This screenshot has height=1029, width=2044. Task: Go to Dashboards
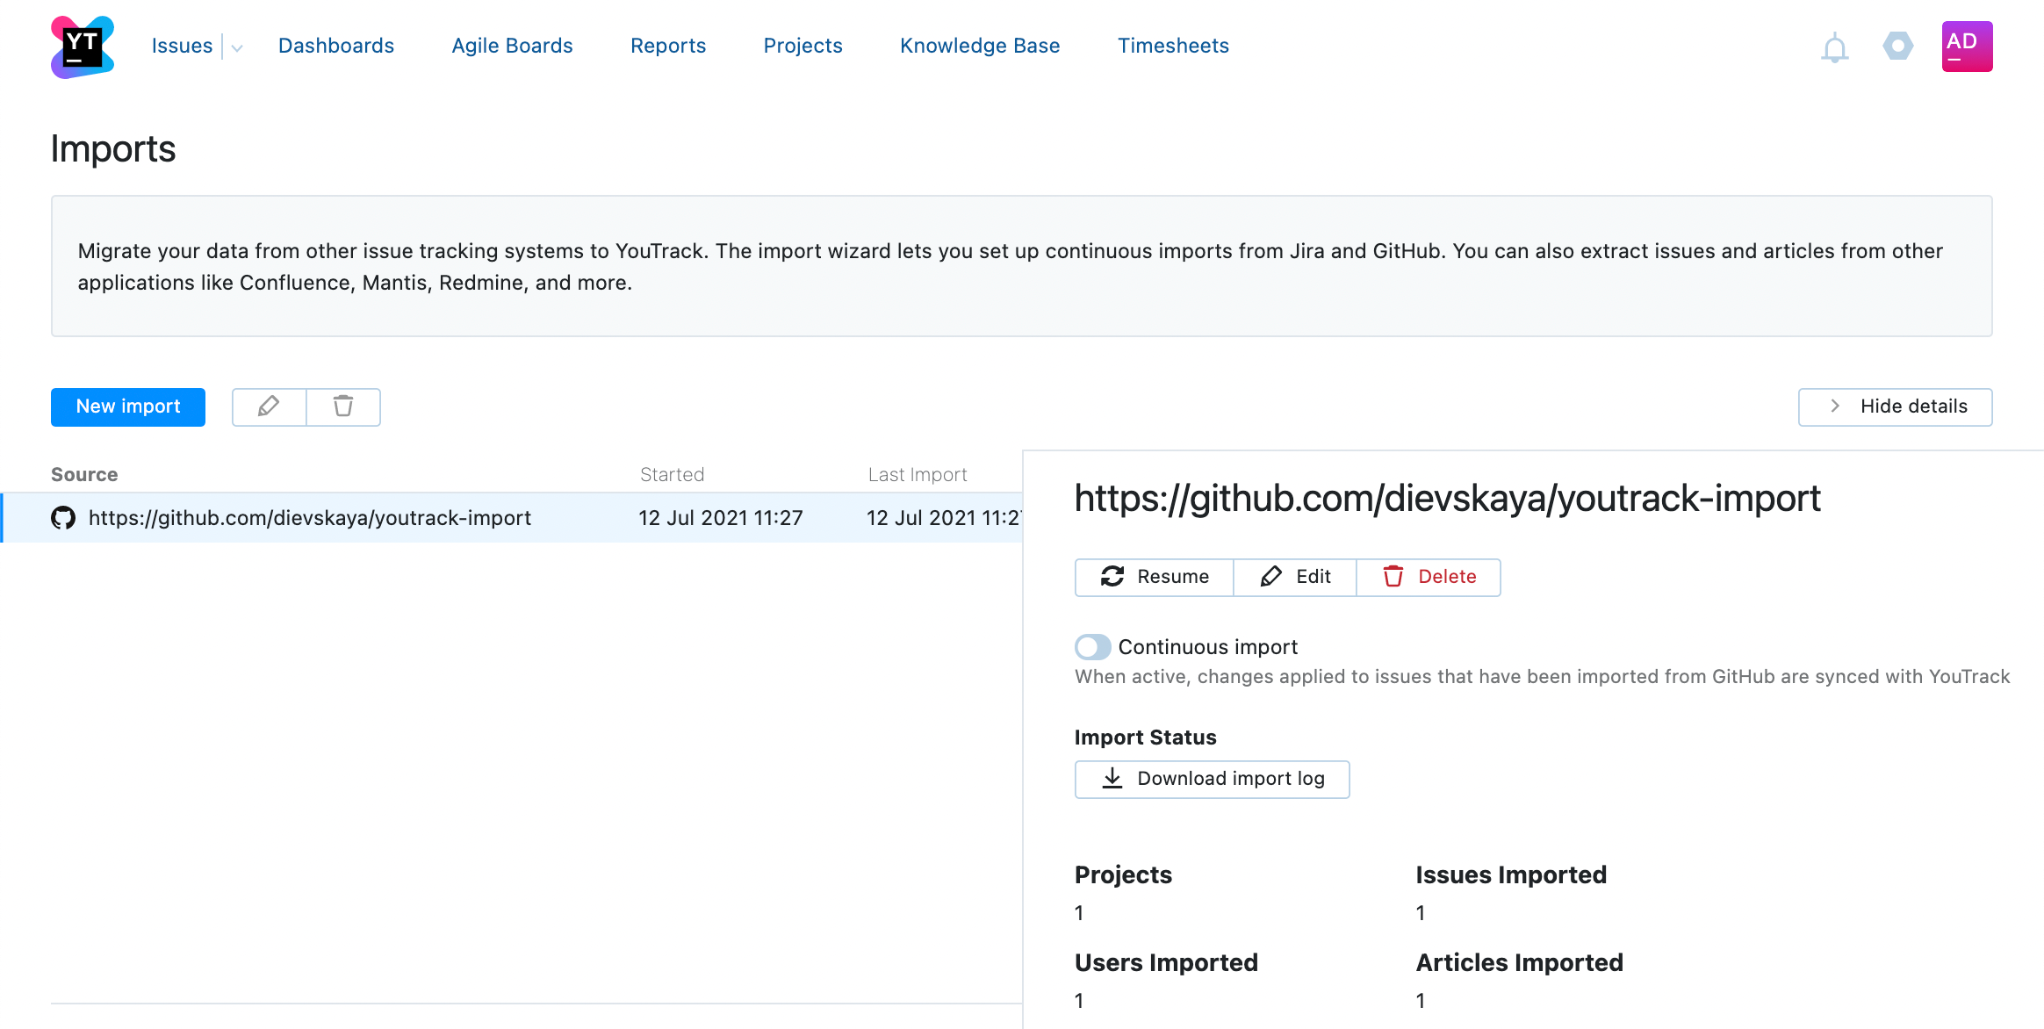(336, 46)
